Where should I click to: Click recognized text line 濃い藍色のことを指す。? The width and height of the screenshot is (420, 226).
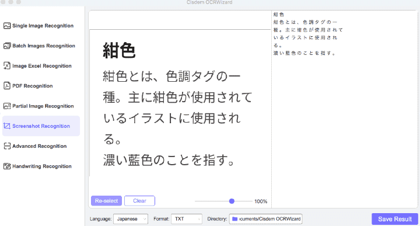(x=304, y=53)
